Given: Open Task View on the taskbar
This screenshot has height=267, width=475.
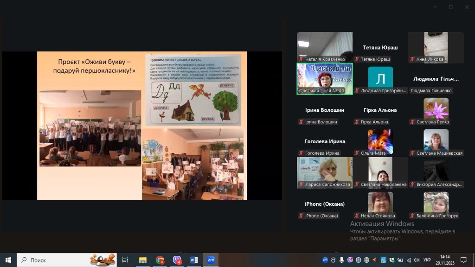Looking at the screenshot, I should 125,260.
